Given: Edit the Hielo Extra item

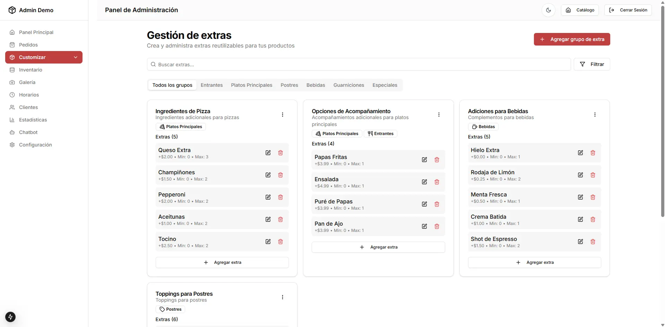Looking at the screenshot, I should [580, 153].
